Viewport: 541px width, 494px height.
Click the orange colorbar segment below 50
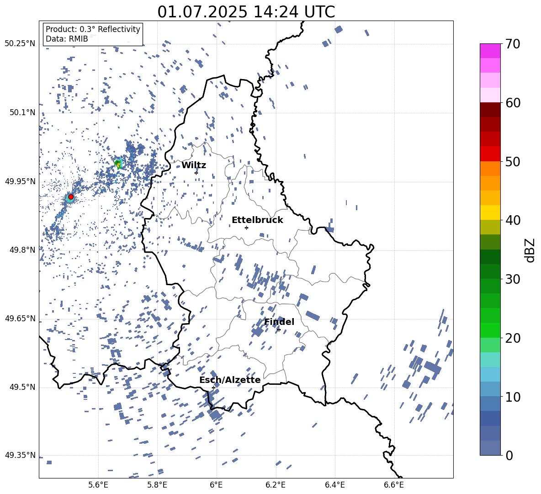pyautogui.click(x=490, y=169)
